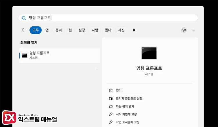Go back with the left arrow
Viewport: 218px width, 127px height.
tap(24, 30)
